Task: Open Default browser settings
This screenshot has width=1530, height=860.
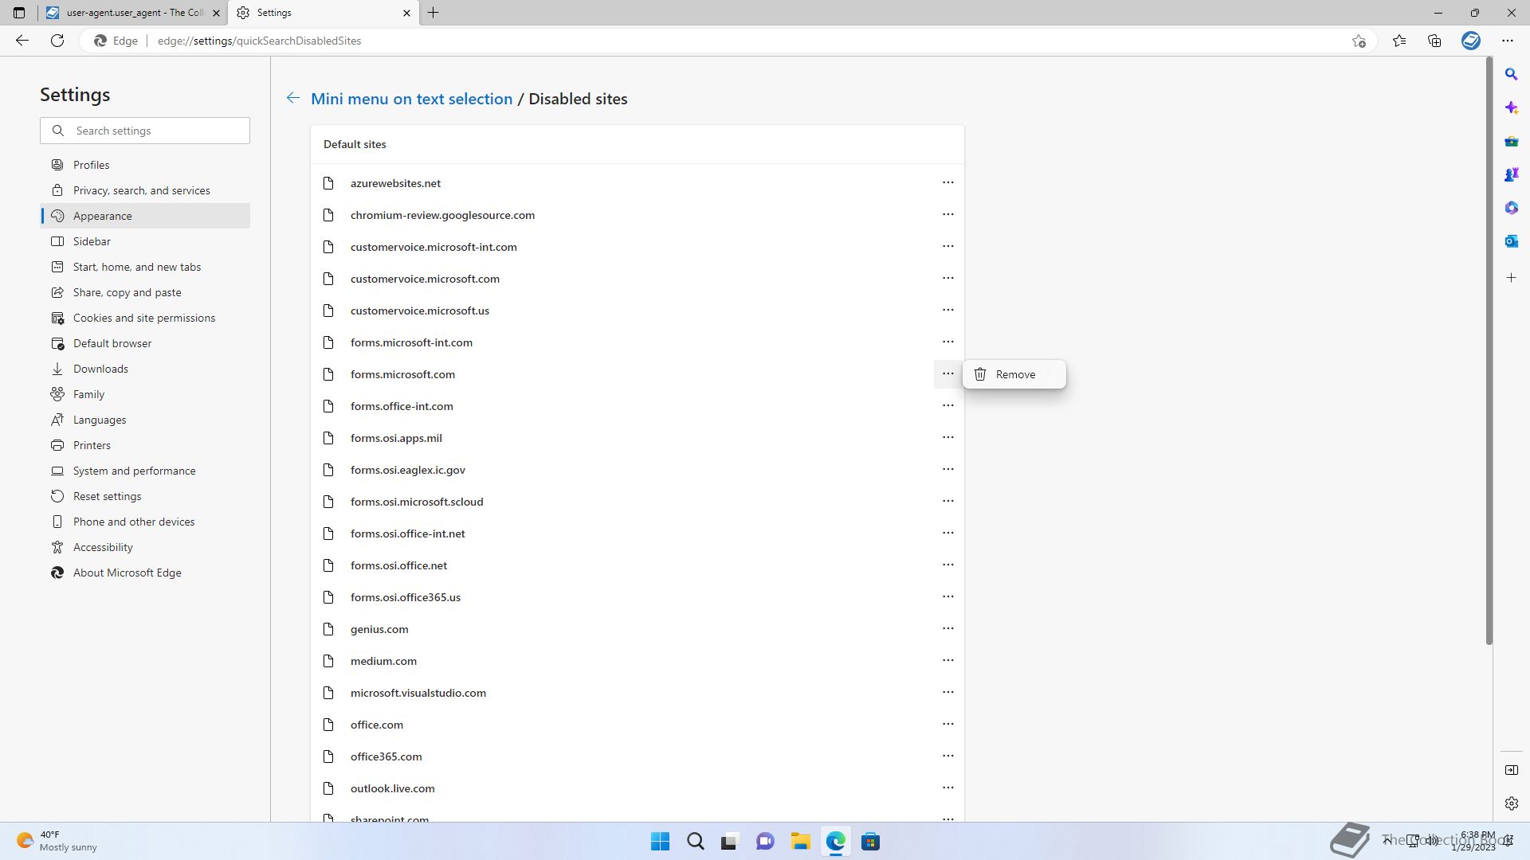Action: click(x=145, y=343)
